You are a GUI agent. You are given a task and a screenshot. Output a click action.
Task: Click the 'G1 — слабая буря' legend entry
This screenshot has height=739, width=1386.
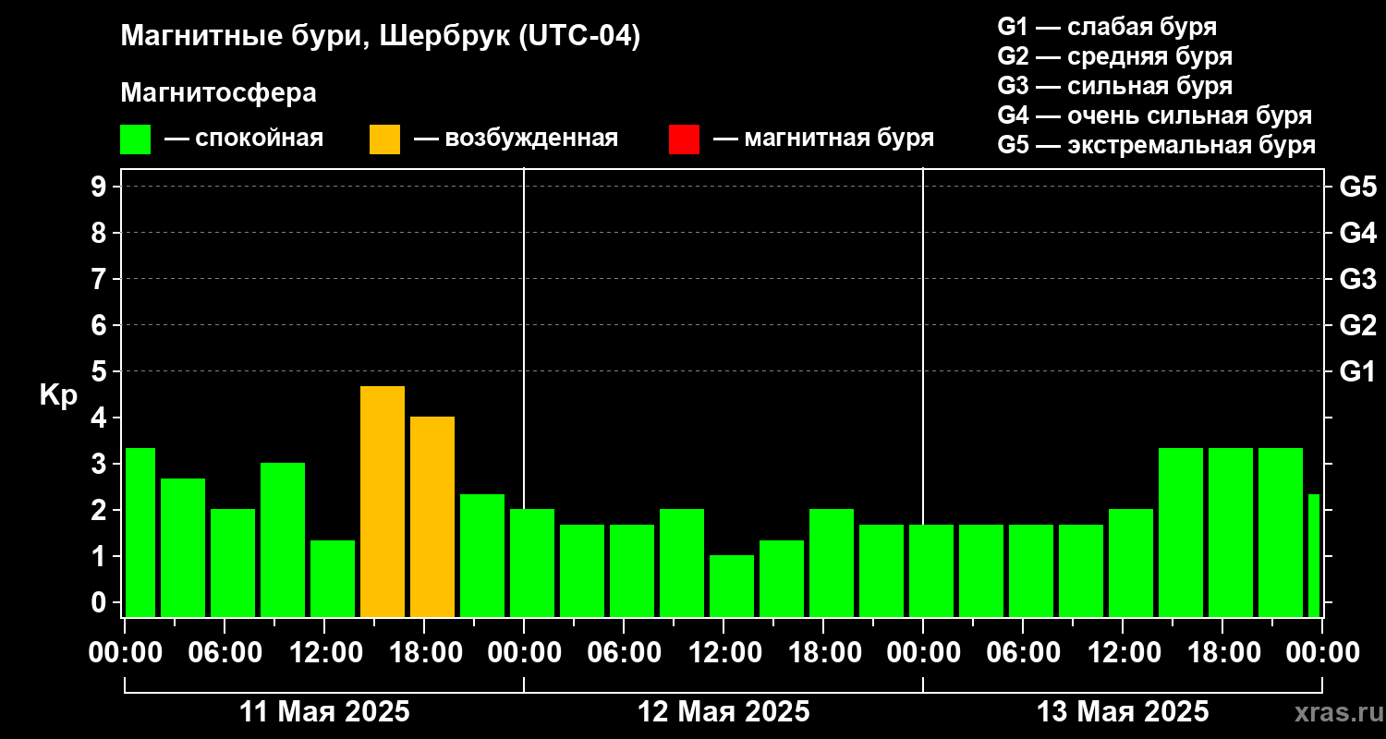coord(1107,26)
